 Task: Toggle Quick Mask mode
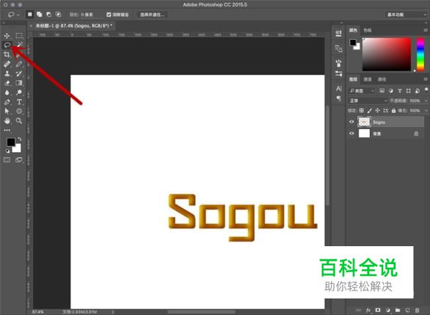[7, 159]
